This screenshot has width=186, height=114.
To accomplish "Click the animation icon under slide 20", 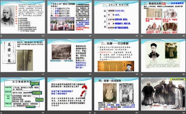I will (x=142, y=74).
